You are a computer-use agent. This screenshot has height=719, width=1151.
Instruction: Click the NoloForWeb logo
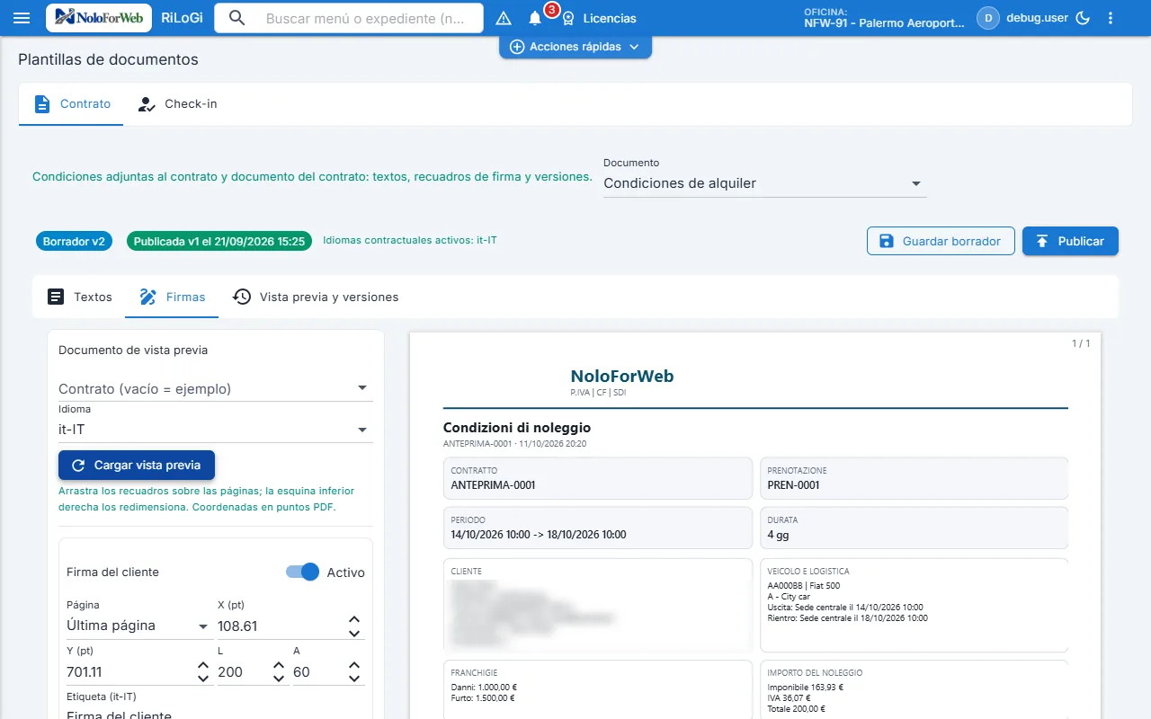pos(99,18)
